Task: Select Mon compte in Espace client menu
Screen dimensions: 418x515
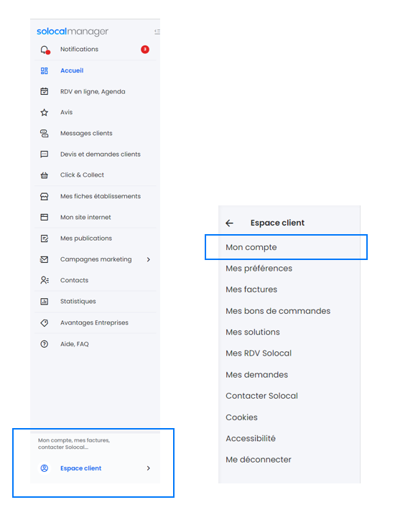Action: pos(251,247)
